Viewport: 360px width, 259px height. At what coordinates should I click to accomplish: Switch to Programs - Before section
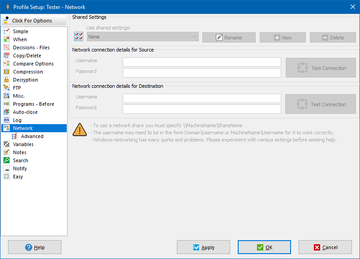(33, 104)
